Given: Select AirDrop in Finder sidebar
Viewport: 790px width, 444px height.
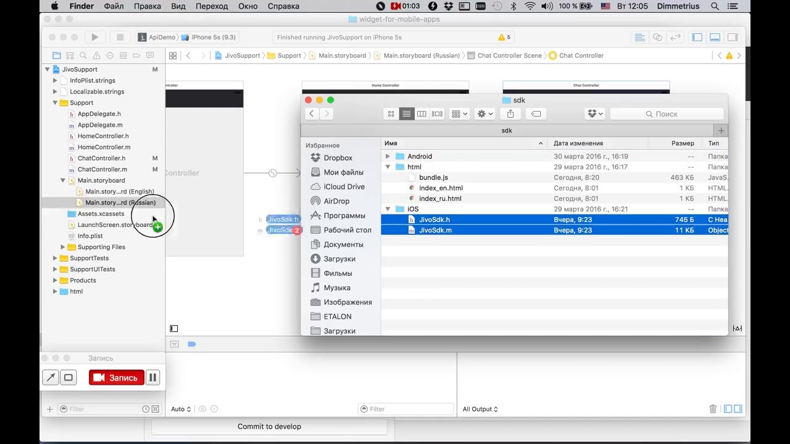Looking at the screenshot, I should [x=336, y=201].
